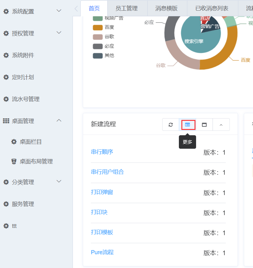
Task: Toggle 必应 legend item in the chart
Action: 104,46
